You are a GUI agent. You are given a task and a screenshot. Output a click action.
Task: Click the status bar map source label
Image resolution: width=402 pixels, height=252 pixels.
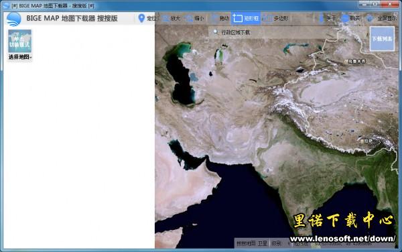click(x=252, y=243)
